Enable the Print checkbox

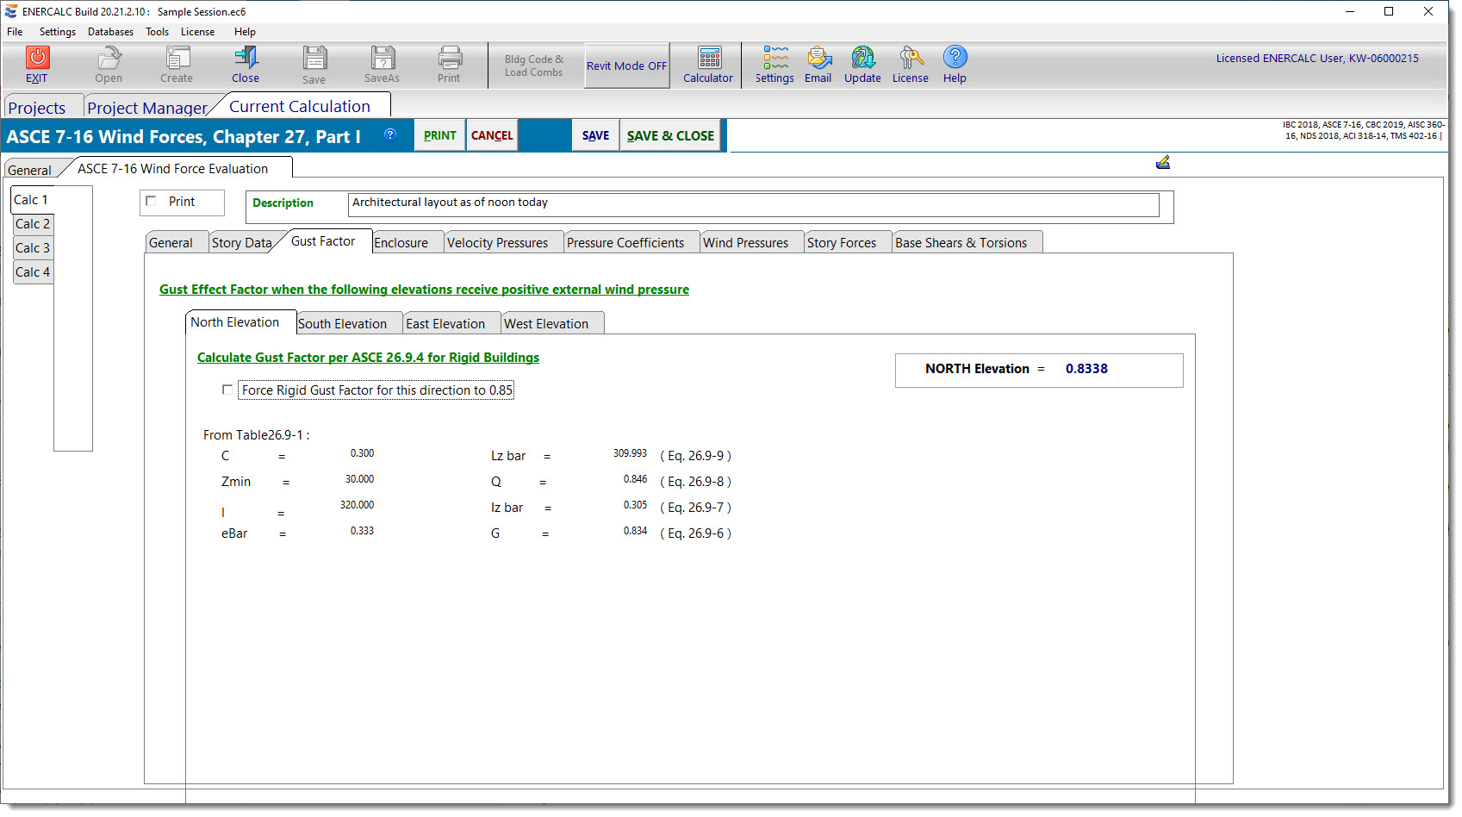pyautogui.click(x=152, y=202)
